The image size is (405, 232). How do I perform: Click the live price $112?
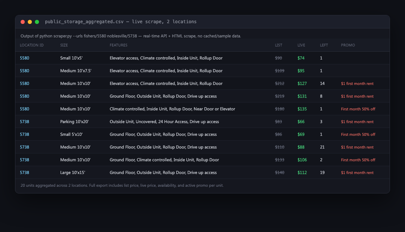(302, 173)
